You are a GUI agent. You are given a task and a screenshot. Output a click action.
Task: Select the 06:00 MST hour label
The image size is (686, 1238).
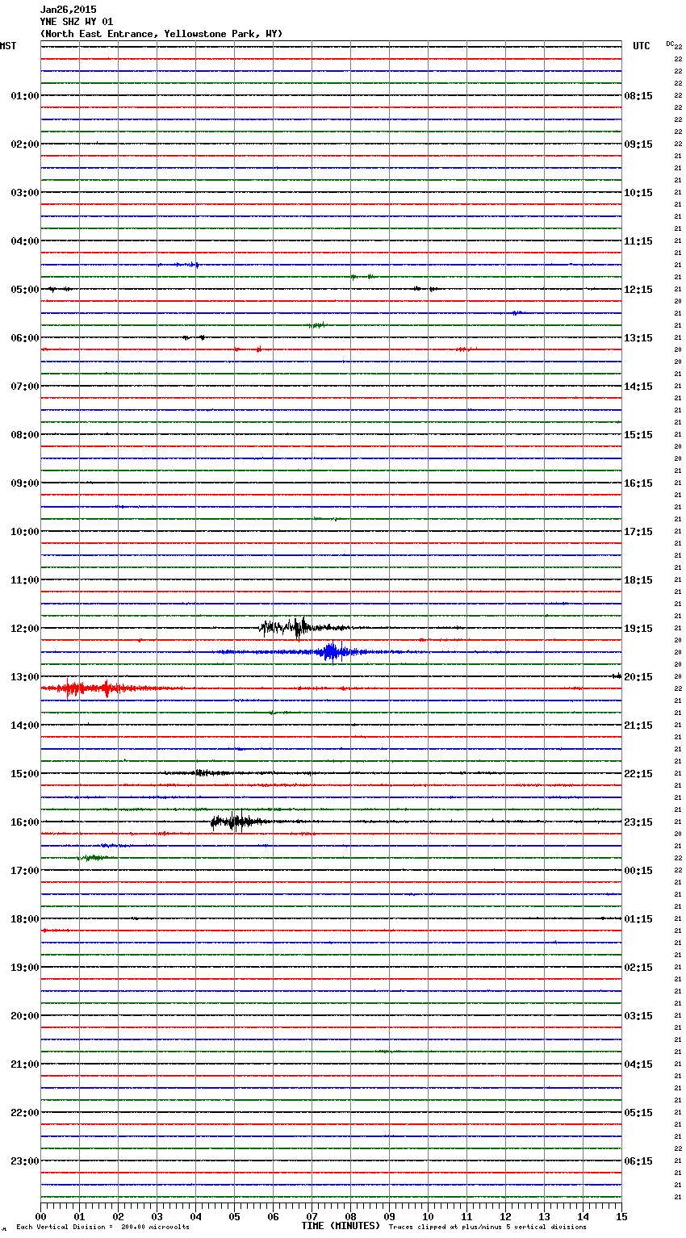pyautogui.click(x=25, y=338)
